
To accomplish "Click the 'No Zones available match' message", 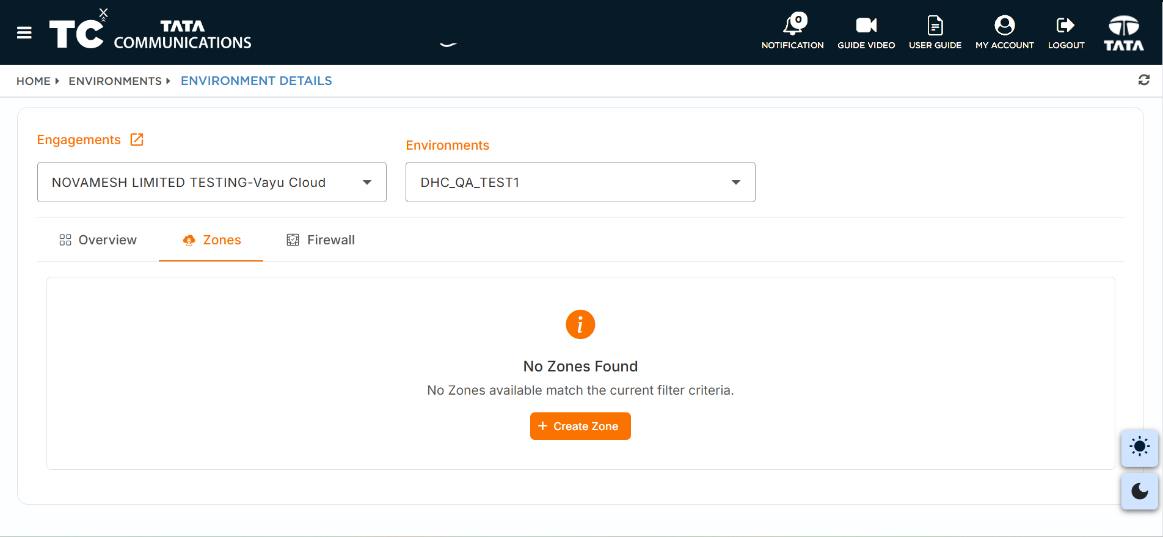I will [x=580, y=390].
